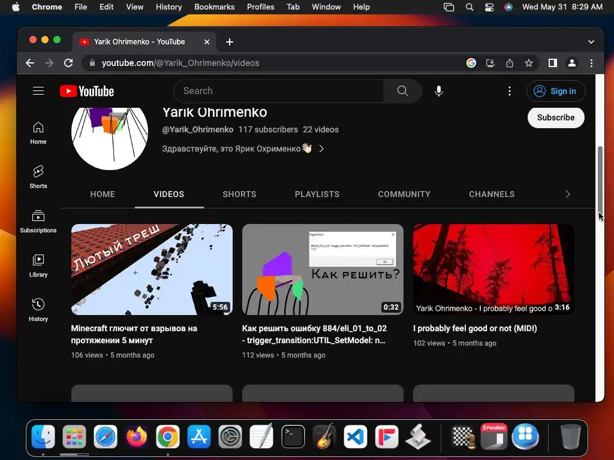Screen dimensions: 614x460
Task: Toggle Chrome side panel
Action: 552,63
